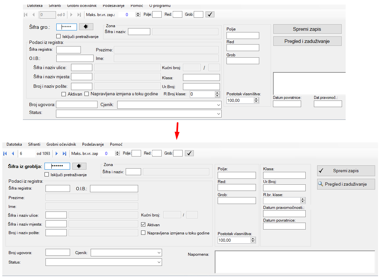Advance to next record with blue arrow
Viewport: 380px width, 277px height.
pos(57,153)
